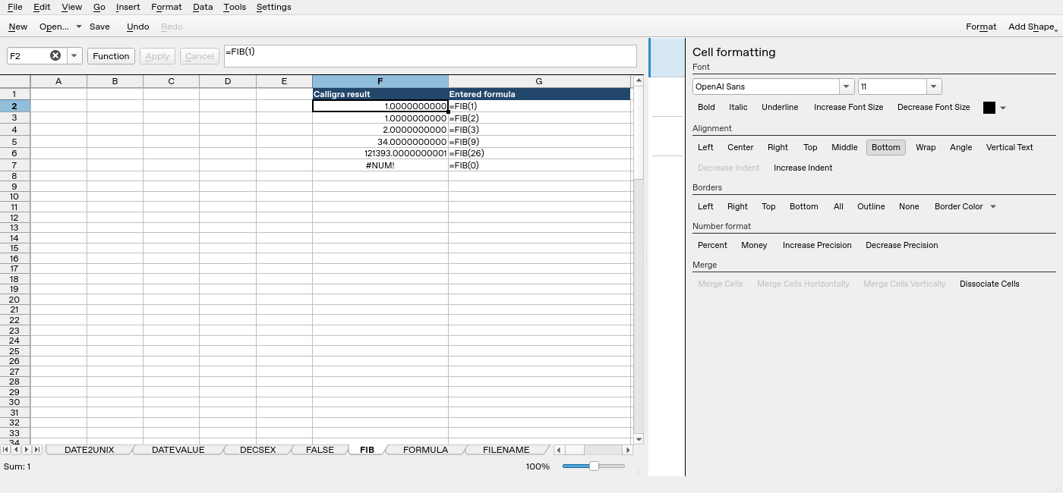This screenshot has height=493, width=1063.
Task: Click the vertical scrollbar down arrow
Action: 639,439
